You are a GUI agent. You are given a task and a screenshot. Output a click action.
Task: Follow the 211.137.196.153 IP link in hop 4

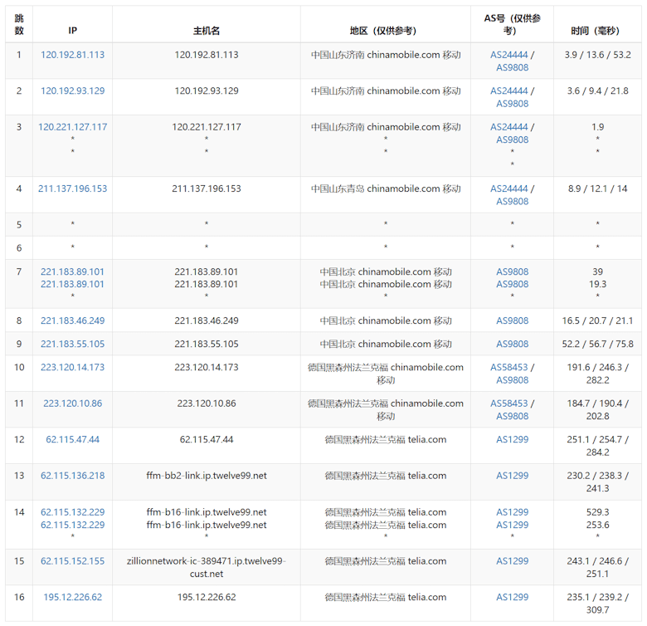pyautogui.click(x=72, y=188)
